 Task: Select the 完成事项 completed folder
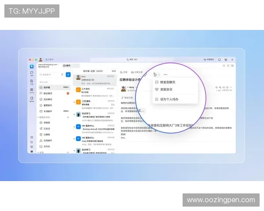click(55, 99)
